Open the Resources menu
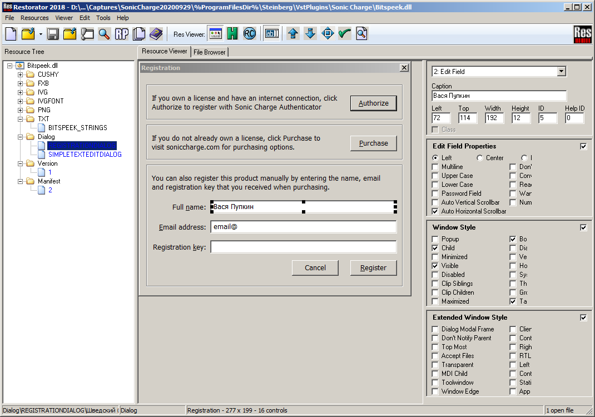This screenshot has height=417, width=595. pyautogui.click(x=34, y=18)
